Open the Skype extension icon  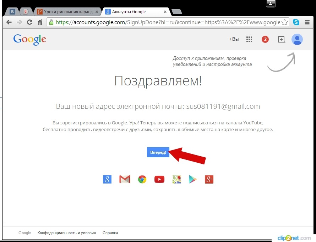point(296,22)
